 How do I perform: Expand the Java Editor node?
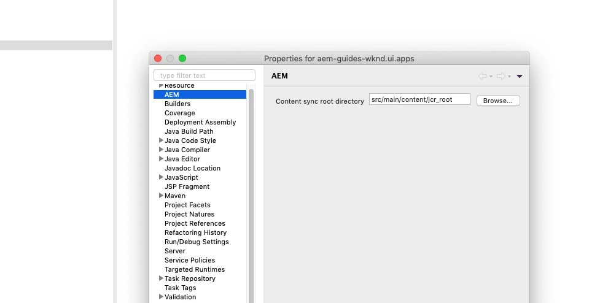pos(161,159)
